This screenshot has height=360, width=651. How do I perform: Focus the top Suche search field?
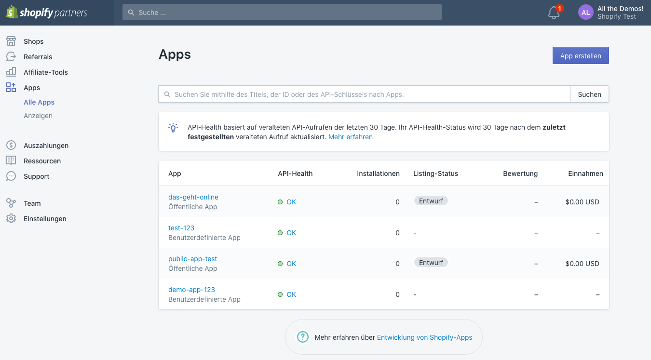tap(282, 13)
